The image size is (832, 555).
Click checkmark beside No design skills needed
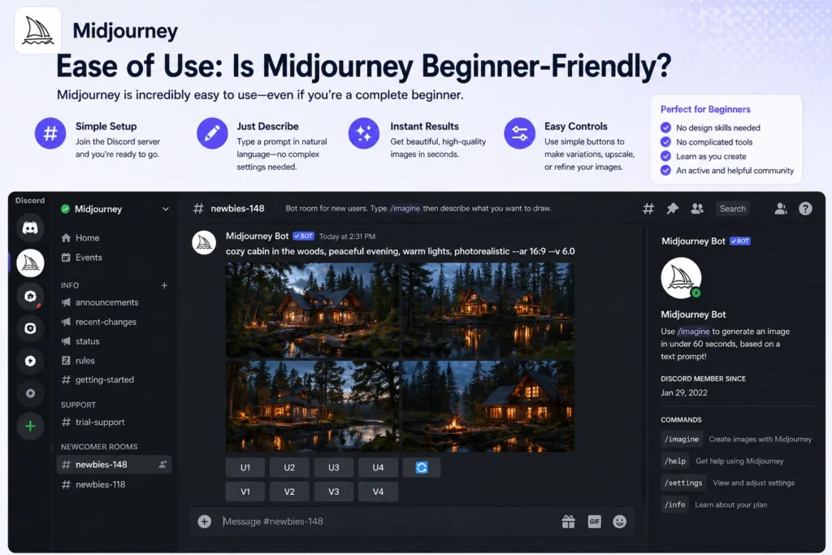pos(665,128)
